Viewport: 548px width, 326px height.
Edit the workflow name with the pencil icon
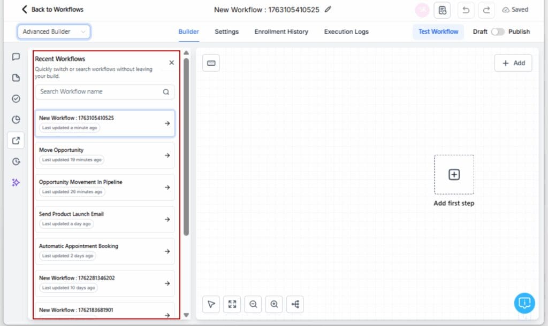coord(328,10)
